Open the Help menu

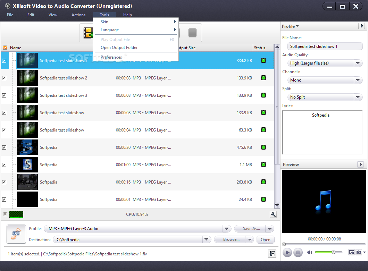coord(127,15)
